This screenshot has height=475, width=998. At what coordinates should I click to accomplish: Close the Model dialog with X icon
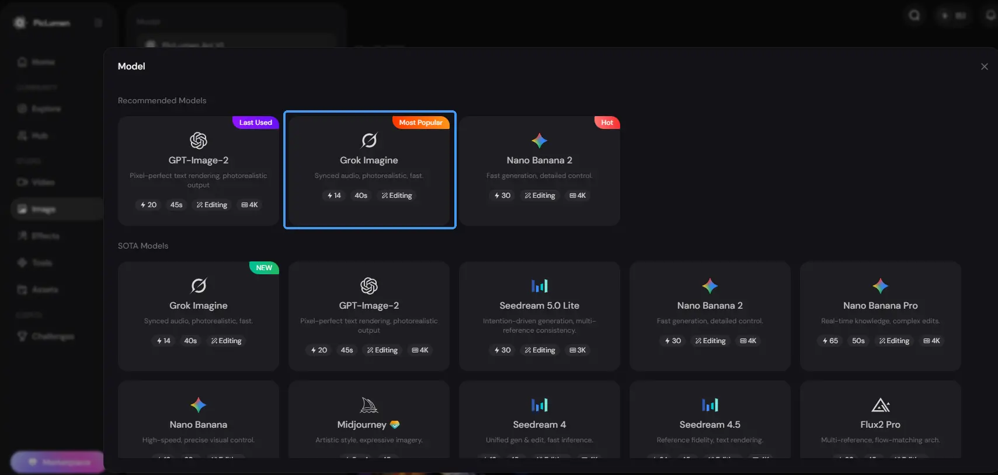[x=985, y=67]
